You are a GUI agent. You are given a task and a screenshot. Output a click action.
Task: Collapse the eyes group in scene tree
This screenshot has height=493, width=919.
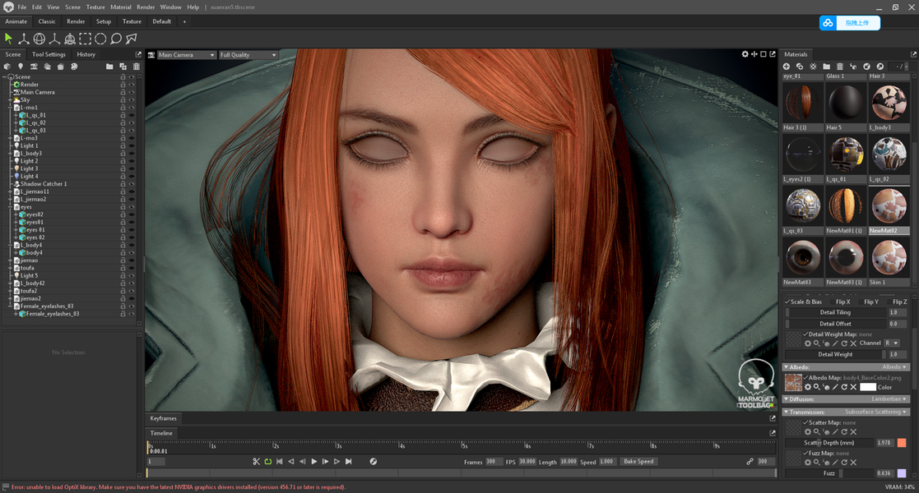click(x=10, y=207)
